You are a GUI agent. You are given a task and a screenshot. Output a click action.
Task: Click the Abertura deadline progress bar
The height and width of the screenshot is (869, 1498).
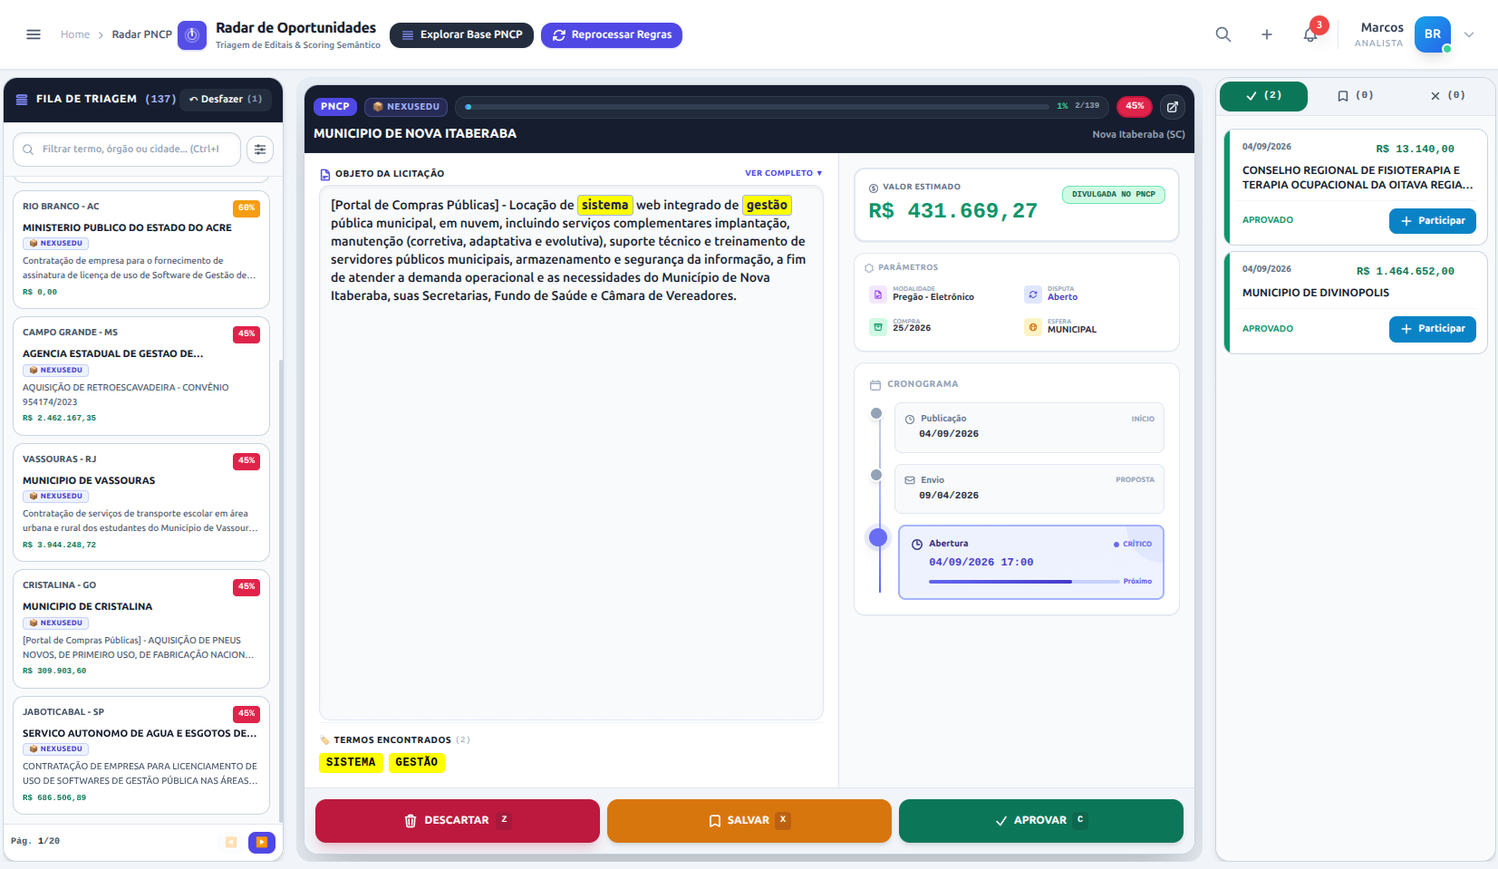1024,582
